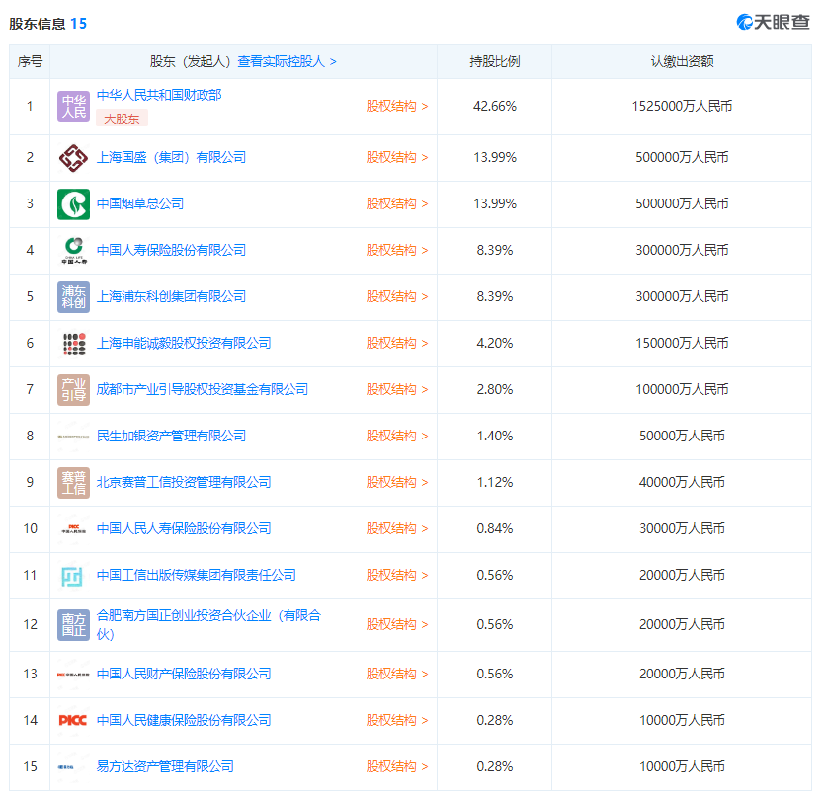Click the 大股东 tag label
Image resolution: width=823 pixels, height=796 pixels.
coord(122,119)
